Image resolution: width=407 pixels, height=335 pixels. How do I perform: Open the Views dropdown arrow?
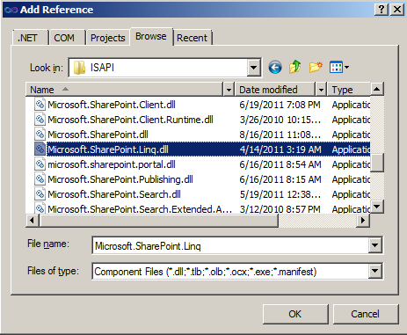[x=346, y=68]
